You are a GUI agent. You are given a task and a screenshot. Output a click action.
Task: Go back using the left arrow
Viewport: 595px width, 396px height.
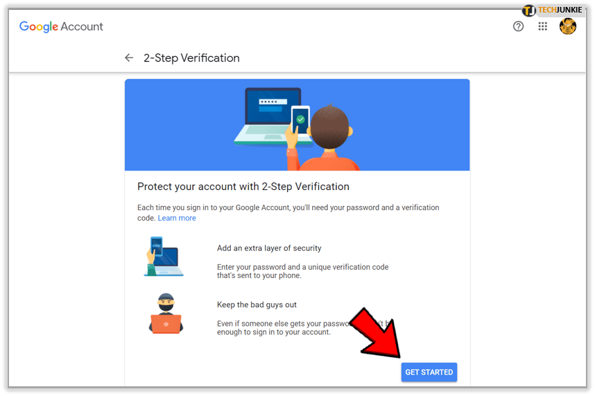point(129,58)
